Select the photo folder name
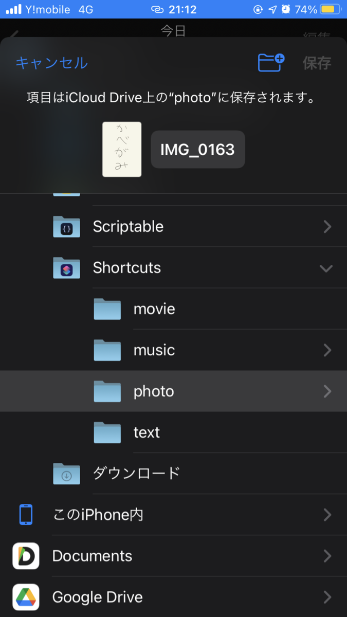The width and height of the screenshot is (347, 617). [x=154, y=391]
